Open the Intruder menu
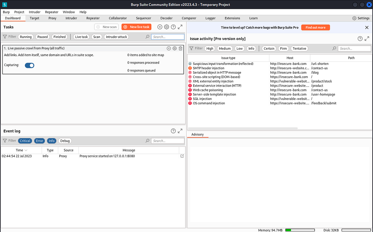The height and width of the screenshot is (232, 373). tap(35, 12)
